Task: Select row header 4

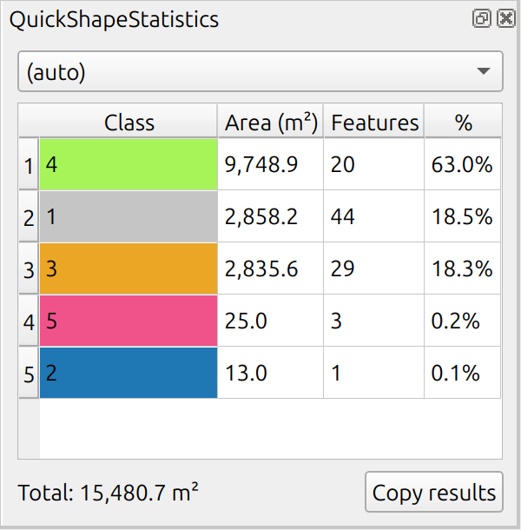Action: coord(29,321)
